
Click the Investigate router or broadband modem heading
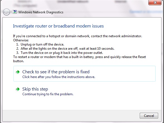point(58,26)
